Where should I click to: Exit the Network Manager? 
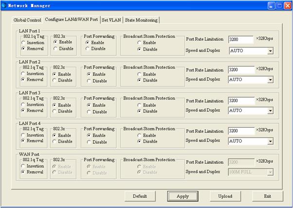(x=268, y=196)
